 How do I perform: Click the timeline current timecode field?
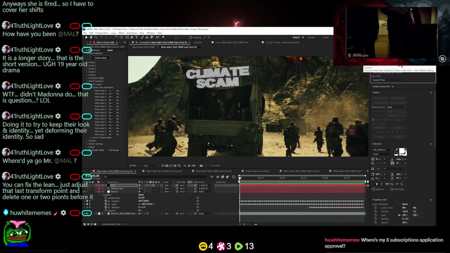click(92, 176)
